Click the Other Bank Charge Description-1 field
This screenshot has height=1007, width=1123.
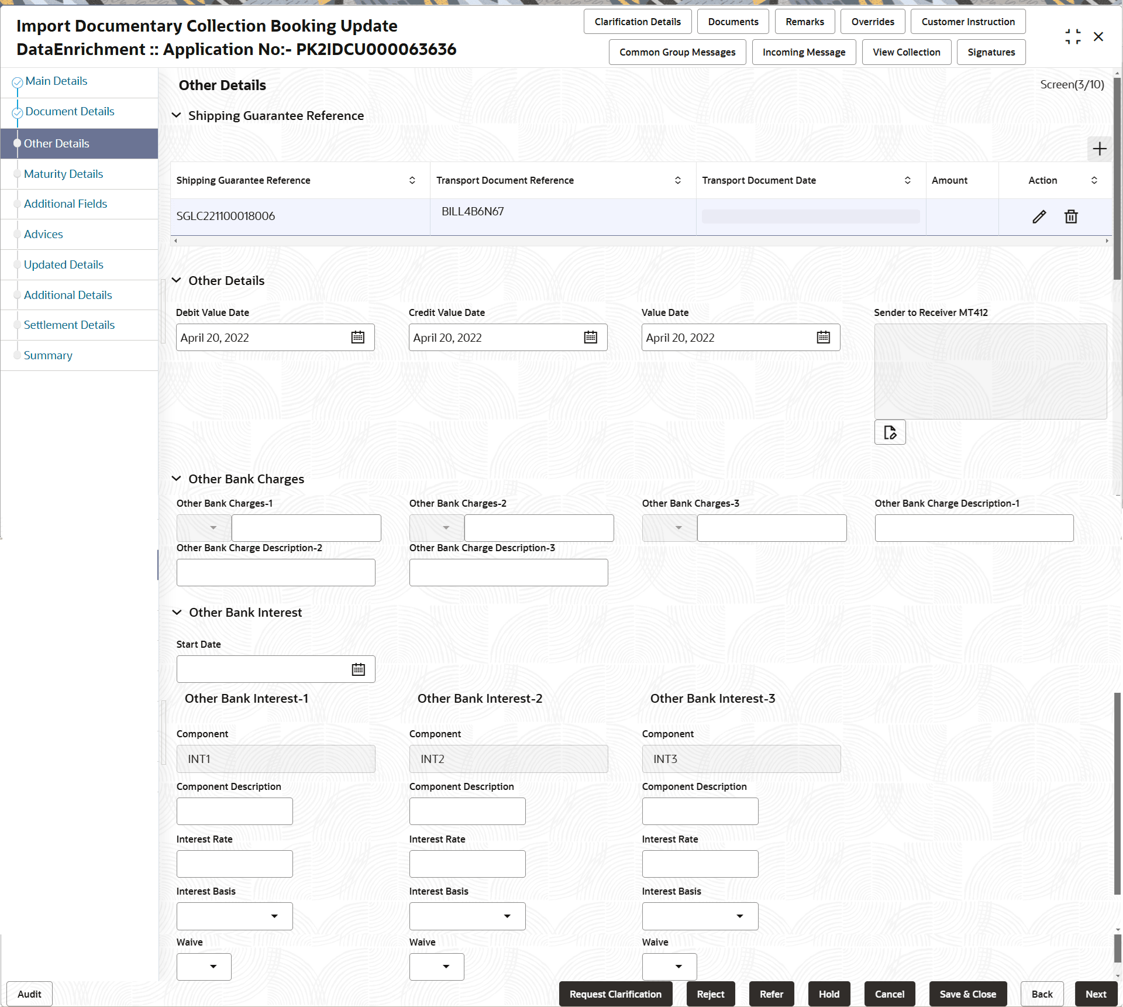pos(974,528)
